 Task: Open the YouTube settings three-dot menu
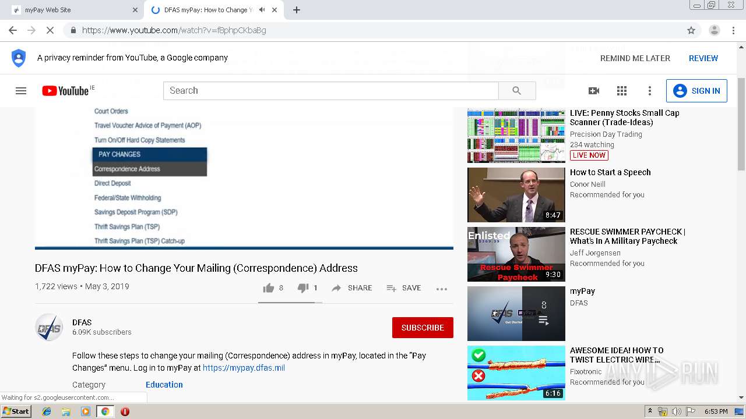pos(650,91)
